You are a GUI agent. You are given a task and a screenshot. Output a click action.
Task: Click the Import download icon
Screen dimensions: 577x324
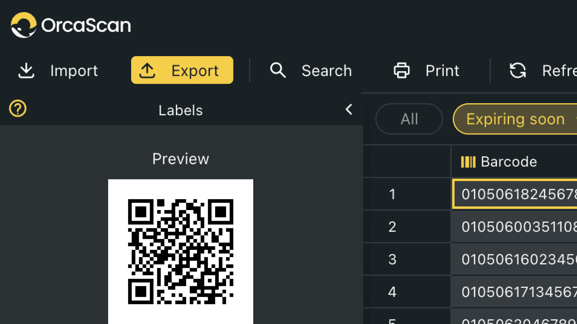click(x=26, y=71)
